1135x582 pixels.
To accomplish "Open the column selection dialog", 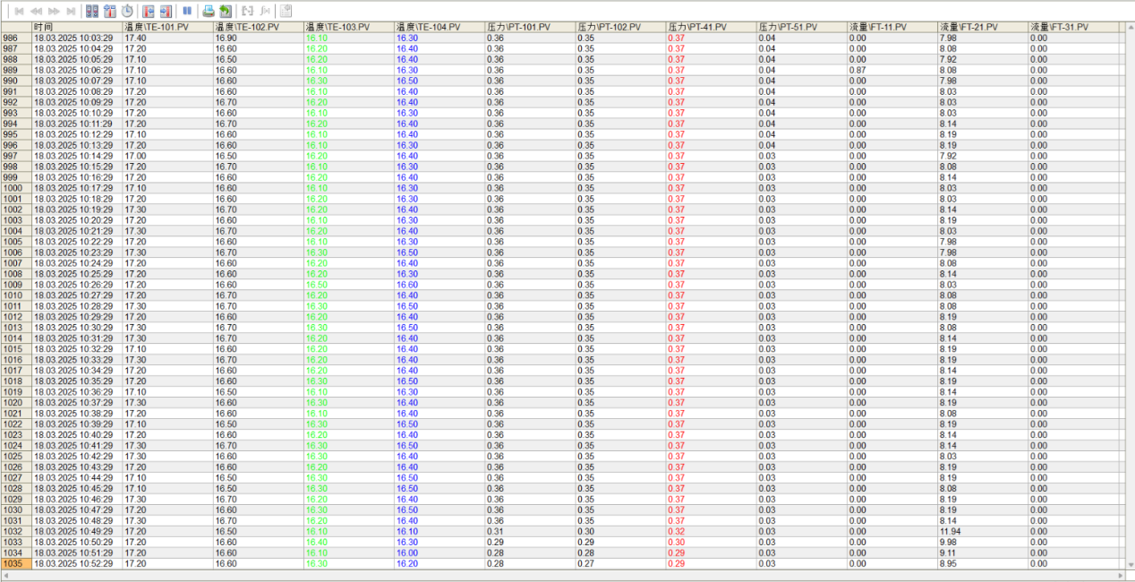I will pyautogui.click(x=110, y=12).
